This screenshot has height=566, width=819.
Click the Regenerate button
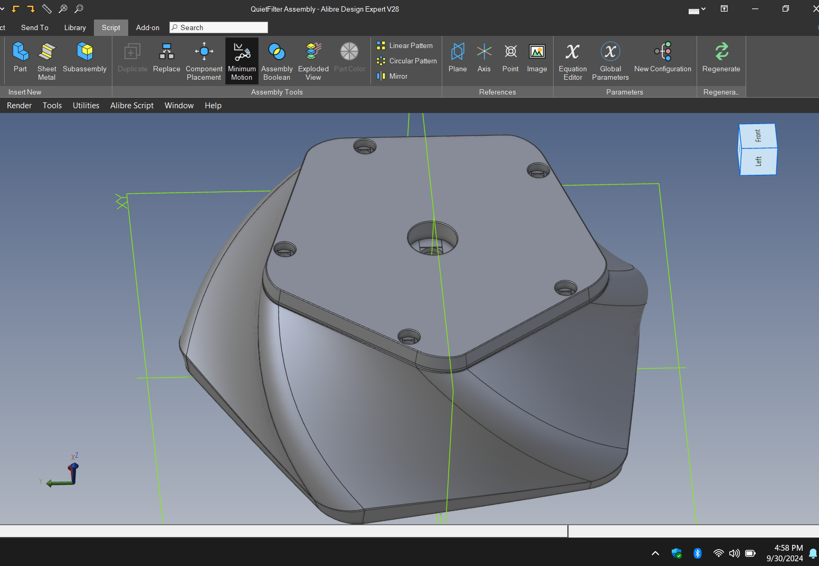[721, 58]
